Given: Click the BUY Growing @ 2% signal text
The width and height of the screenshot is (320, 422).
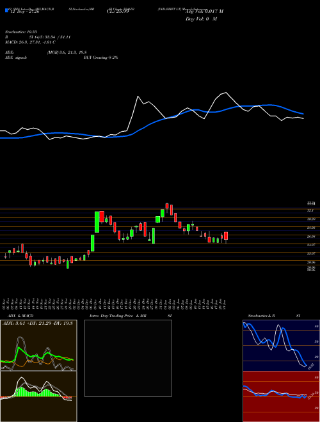Looking at the screenshot, I should click(101, 58).
